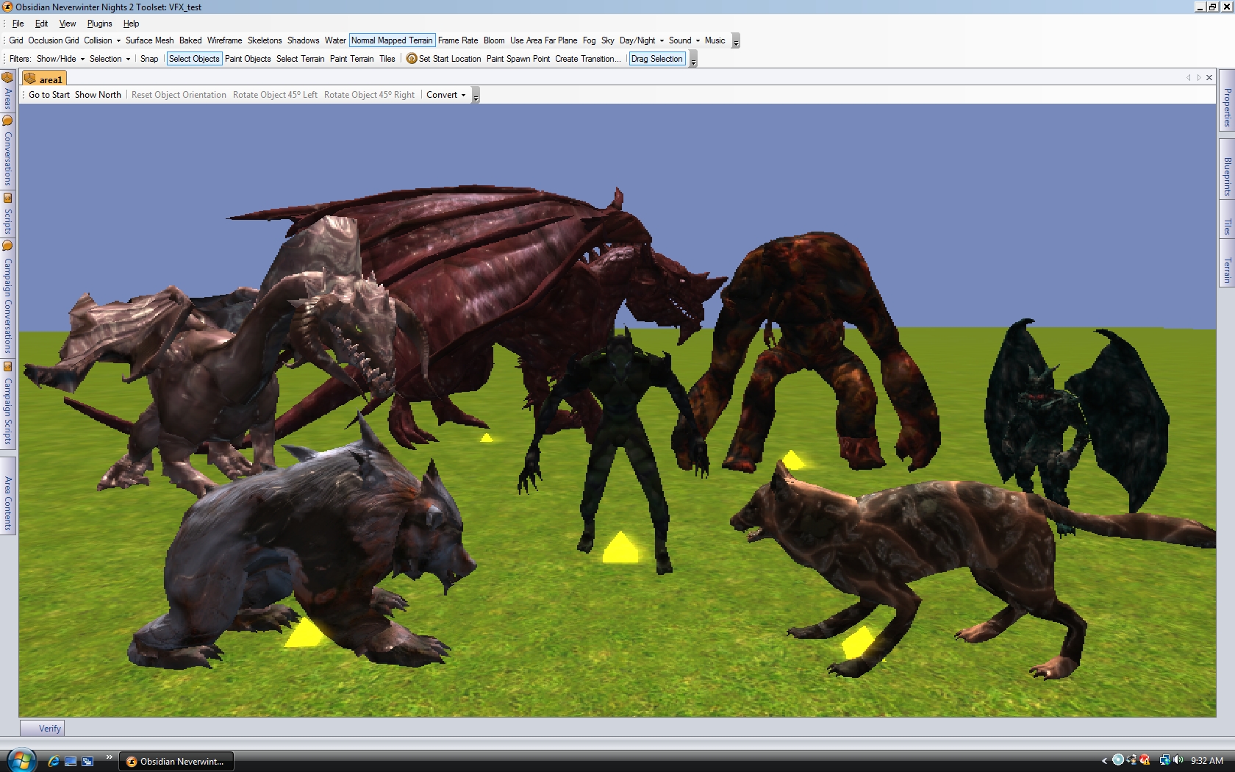Select the yellow marker under the werewolf
1235x772 pixels.
click(x=305, y=634)
